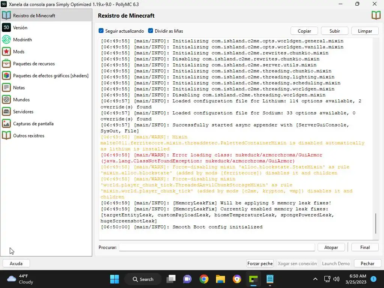Image resolution: width=384 pixels, height=288 pixels.
Task: Click the clock showing 6:50 AM
Action: [x=356, y=279]
